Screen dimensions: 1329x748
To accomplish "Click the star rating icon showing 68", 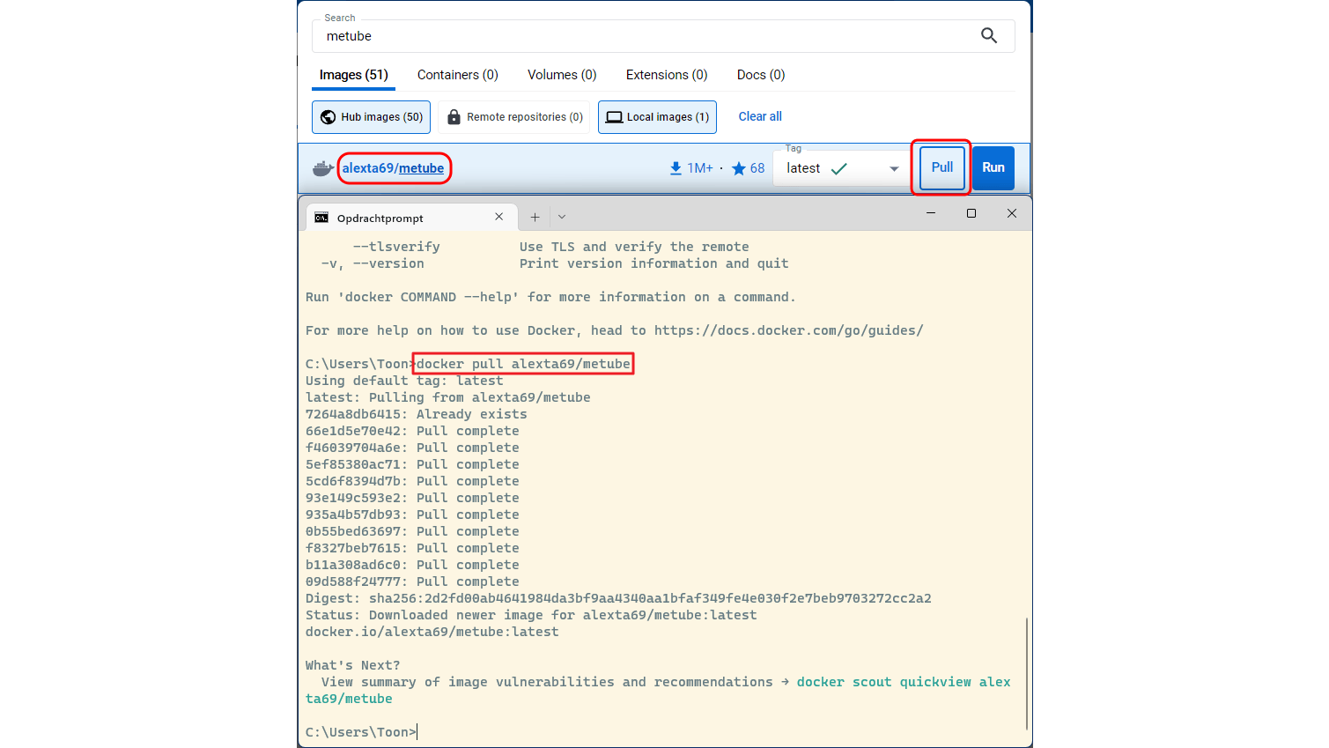I will click(x=739, y=168).
